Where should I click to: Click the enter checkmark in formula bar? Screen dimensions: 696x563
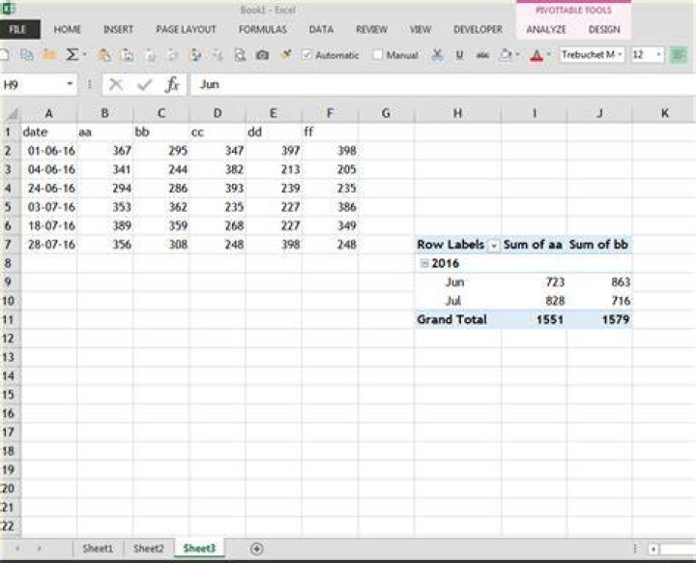(144, 84)
